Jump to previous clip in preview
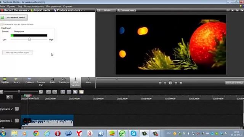Viewport: 244px width, 137px height. coord(160,83)
